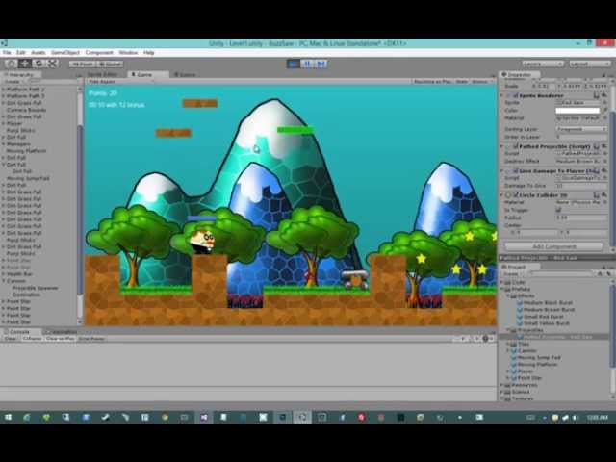Open the Create dropdown in Hierarchy panel
The width and height of the screenshot is (616, 462).
pos(13,81)
